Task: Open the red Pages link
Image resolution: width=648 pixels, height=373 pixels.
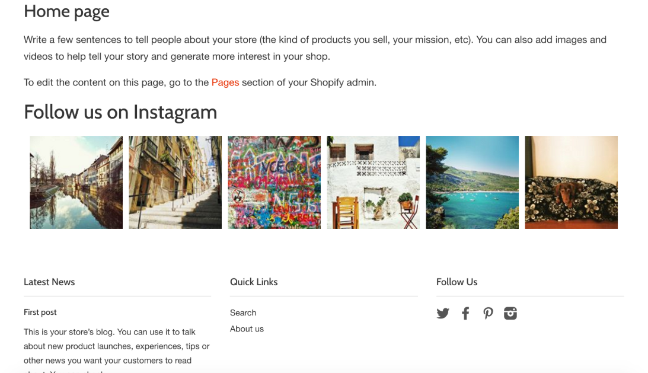Action: [225, 82]
